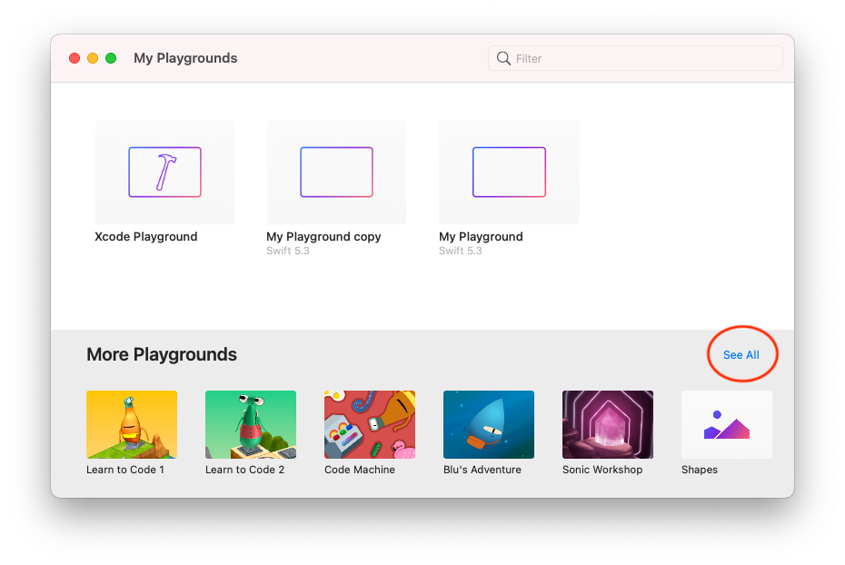Open the Shapes playground icon
Screen dimensions: 845x565
tap(727, 424)
